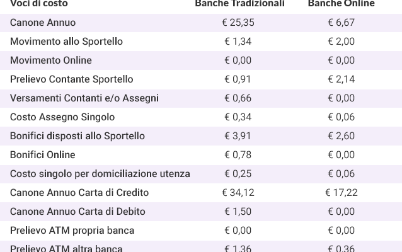Select the Banche Online column header
The width and height of the screenshot is (402, 252).
click(342, 3)
